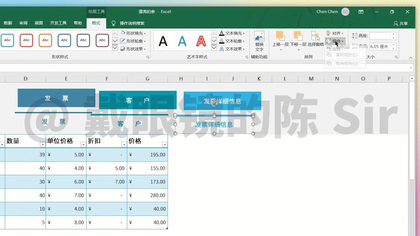Image resolution: width=420 pixels, height=236 pixels.
Task: Open 文本填充 text fill dropdown
Action: click(x=232, y=33)
